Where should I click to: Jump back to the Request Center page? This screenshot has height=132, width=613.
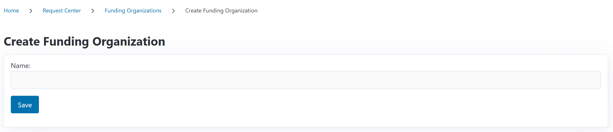tap(62, 11)
